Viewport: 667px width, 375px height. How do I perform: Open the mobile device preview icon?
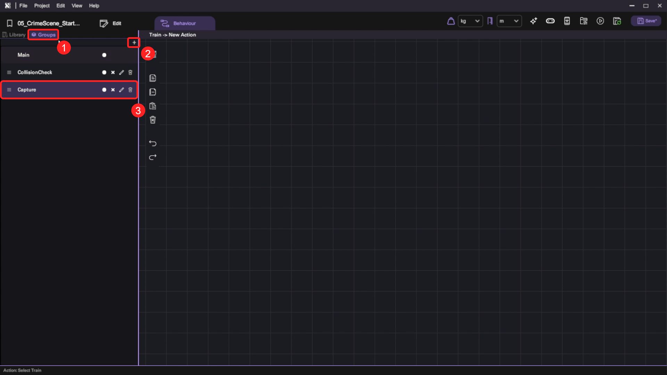[567, 21]
